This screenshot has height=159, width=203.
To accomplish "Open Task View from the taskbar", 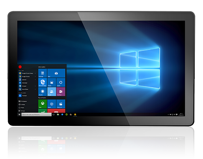I will point(54,115).
